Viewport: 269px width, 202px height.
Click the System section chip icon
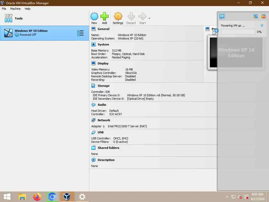pos(93,44)
